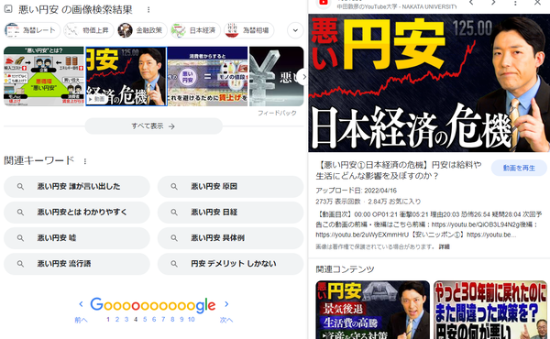550x339 pixels.
Task: Open related 景気後退 生活費の高騰 thumbnail
Action: click(x=372, y=310)
